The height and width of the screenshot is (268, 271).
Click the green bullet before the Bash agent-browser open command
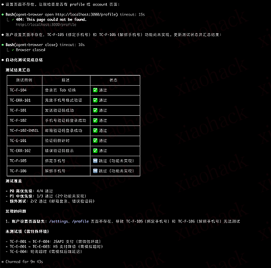pos(3,14)
